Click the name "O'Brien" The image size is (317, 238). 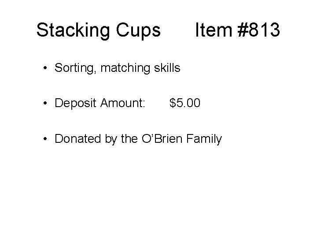[162, 139]
